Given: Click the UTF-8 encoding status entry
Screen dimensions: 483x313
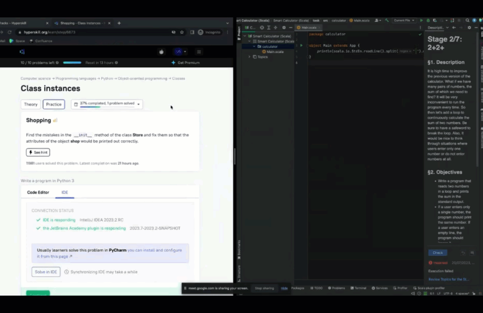Looking at the screenshot, I should pyautogui.click(x=448, y=294).
